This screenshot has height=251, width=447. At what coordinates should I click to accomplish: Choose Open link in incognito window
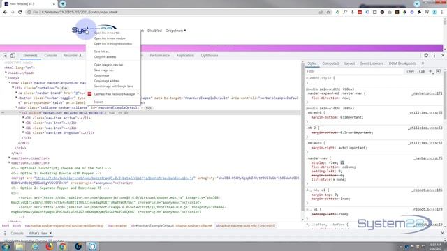[113, 44]
